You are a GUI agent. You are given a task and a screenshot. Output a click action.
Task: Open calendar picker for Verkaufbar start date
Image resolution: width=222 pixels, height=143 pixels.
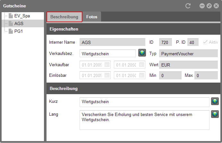[x=107, y=65]
